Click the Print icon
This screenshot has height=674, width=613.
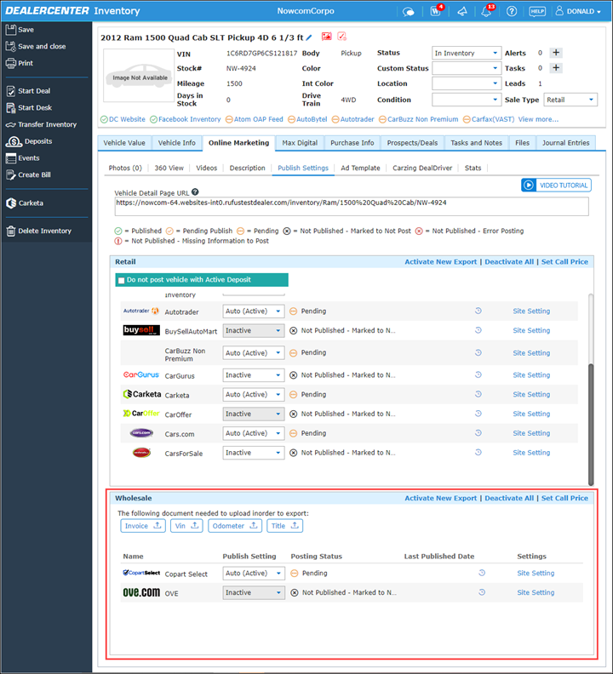[x=11, y=63]
